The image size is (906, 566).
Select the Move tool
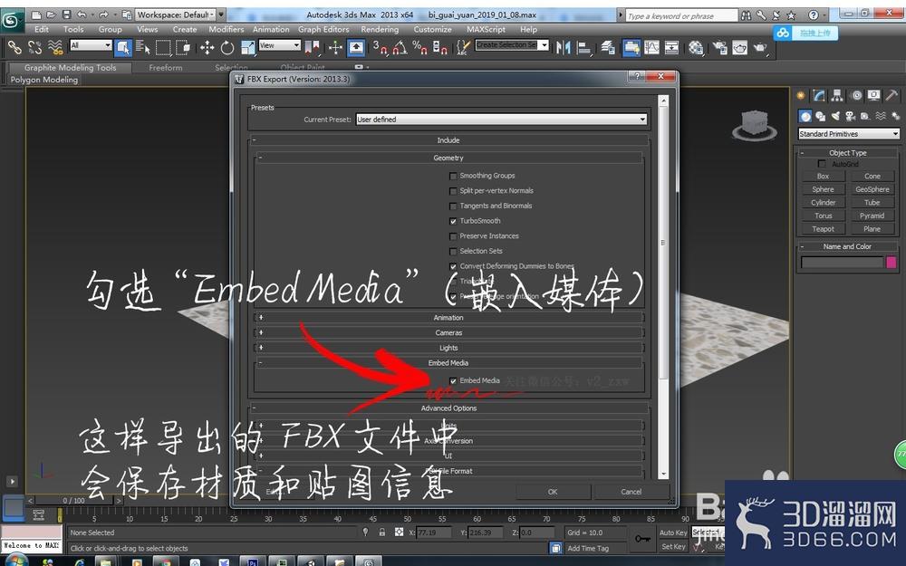click(x=207, y=47)
